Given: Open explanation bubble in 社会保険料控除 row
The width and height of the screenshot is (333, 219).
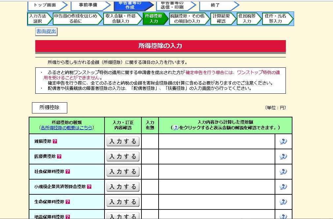Looking at the screenshot, I should point(283,172).
